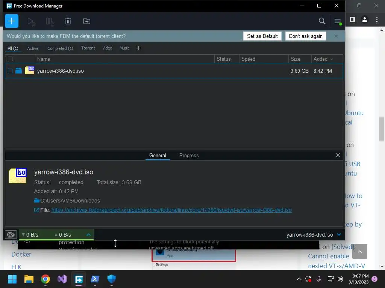Open Visual Studio from taskbar
The height and width of the screenshot is (288, 385).
click(x=62, y=279)
